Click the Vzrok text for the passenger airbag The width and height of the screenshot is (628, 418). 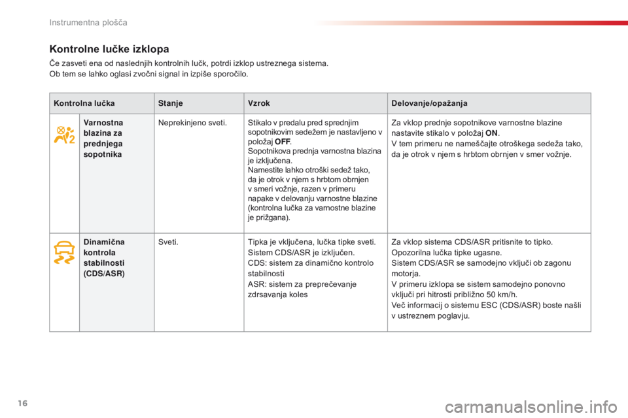pyautogui.click(x=313, y=170)
